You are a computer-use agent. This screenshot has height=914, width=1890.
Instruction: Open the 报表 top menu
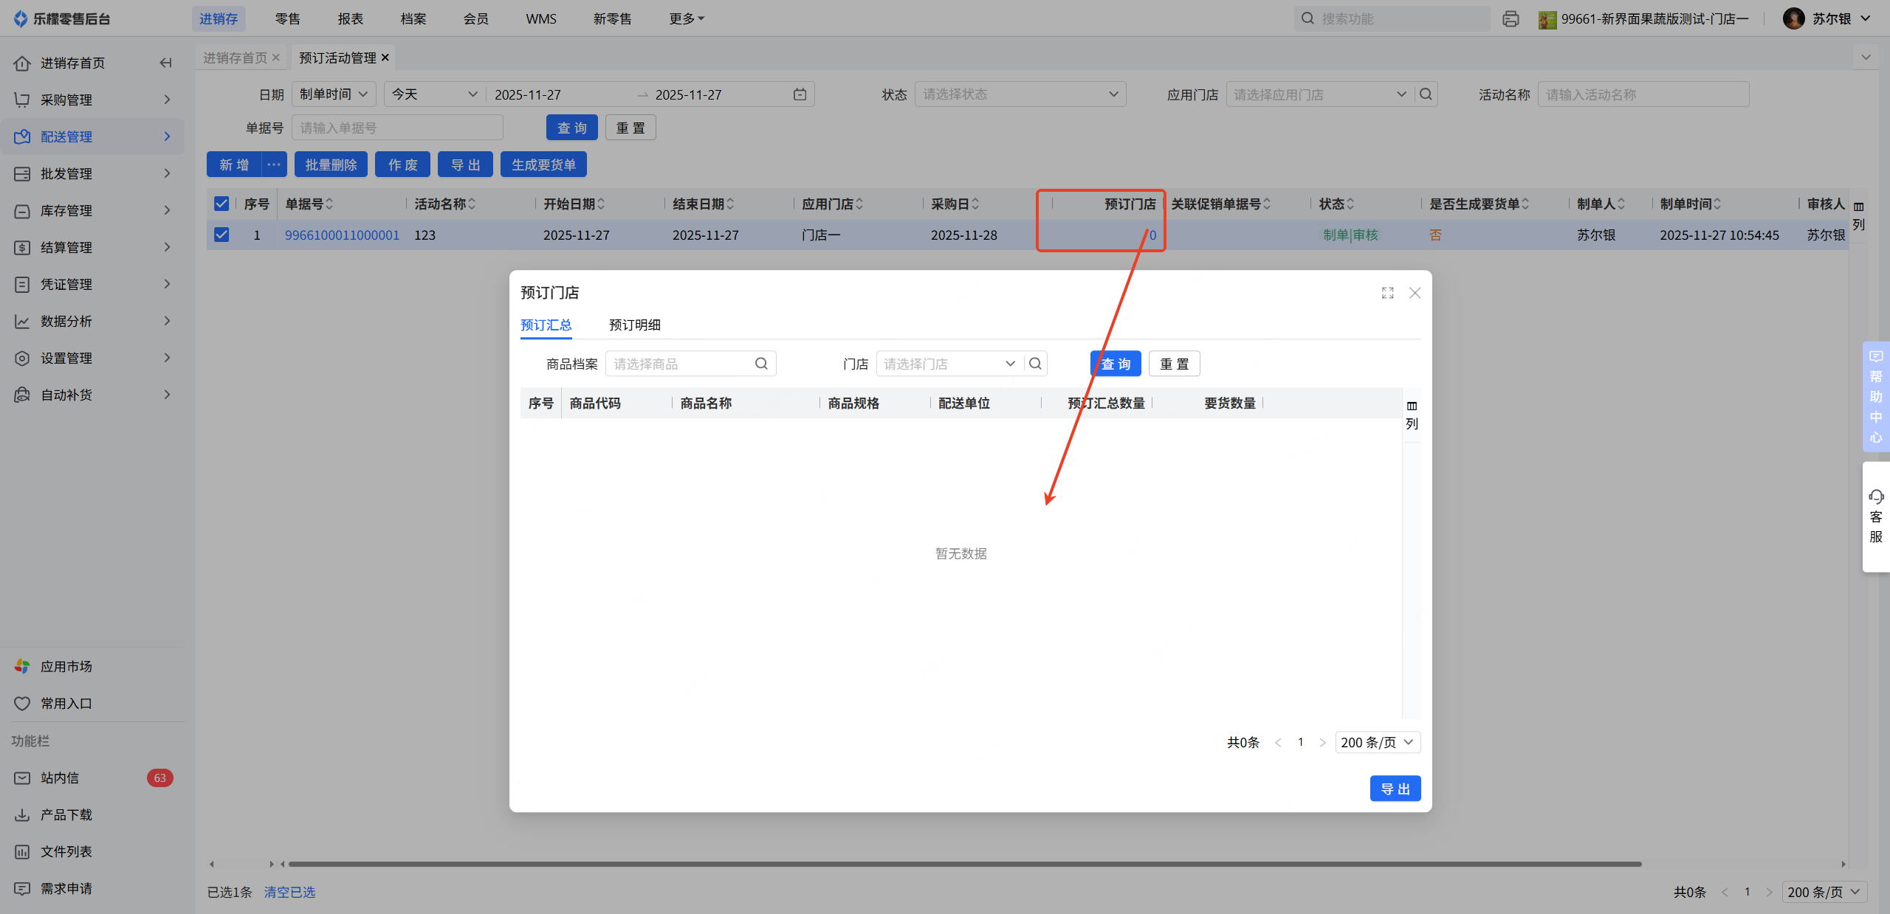pos(350,18)
